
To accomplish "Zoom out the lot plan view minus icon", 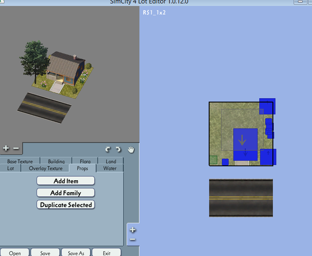I will (x=133, y=239).
